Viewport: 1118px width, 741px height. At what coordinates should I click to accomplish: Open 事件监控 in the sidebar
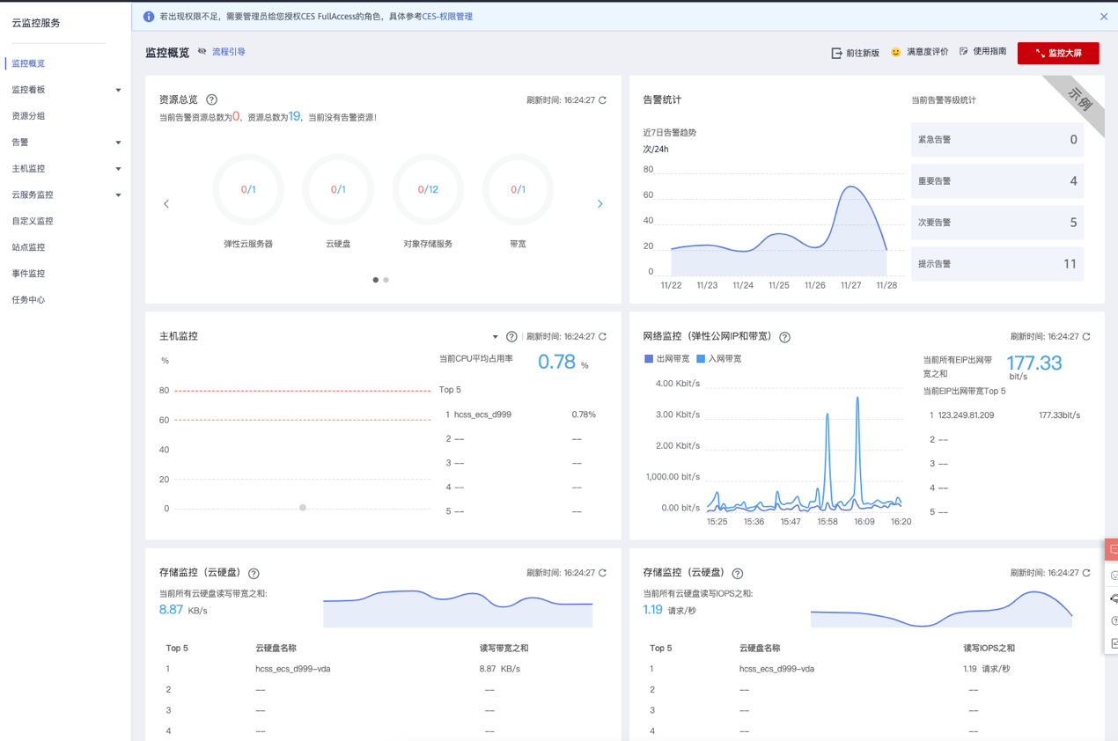tap(28, 274)
